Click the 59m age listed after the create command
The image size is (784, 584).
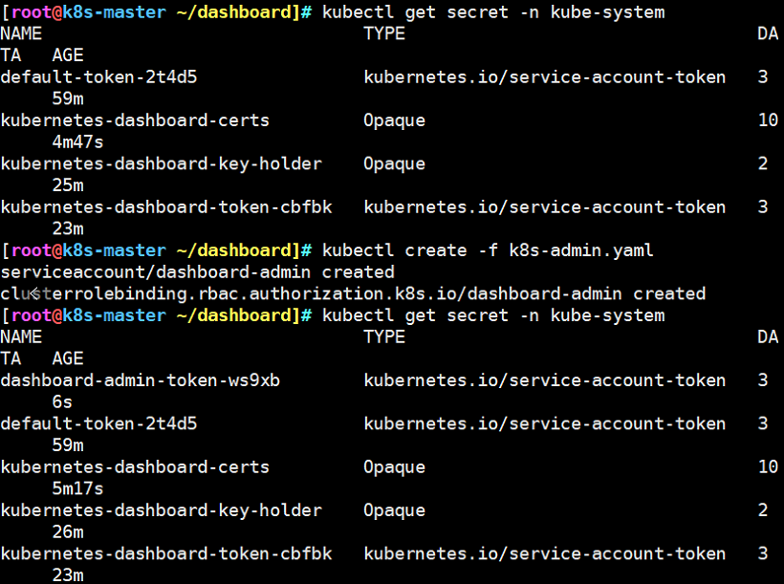click(68, 445)
